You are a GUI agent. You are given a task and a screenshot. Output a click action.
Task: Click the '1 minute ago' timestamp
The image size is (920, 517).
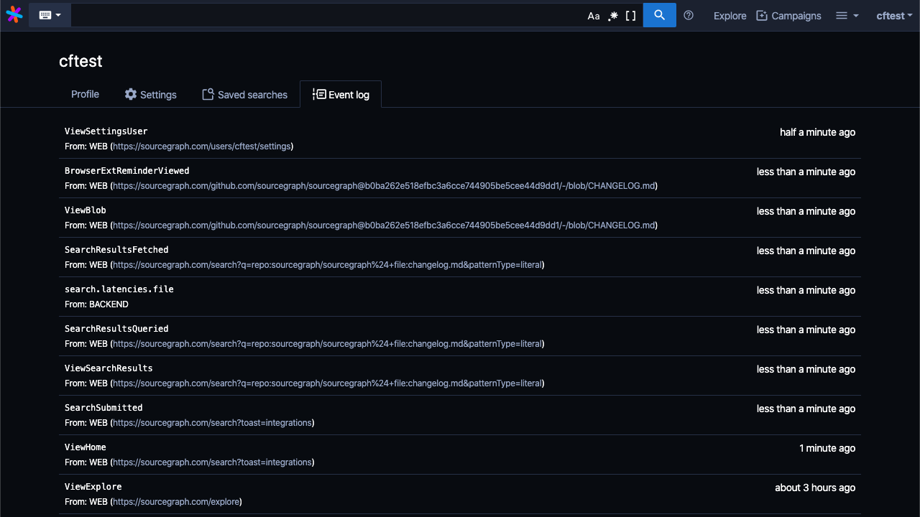827,448
